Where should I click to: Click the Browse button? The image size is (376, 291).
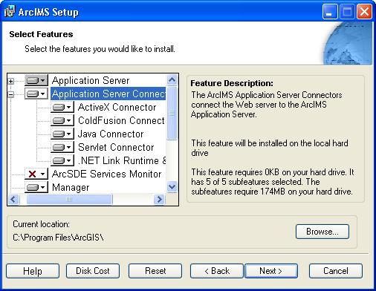coord(322,232)
